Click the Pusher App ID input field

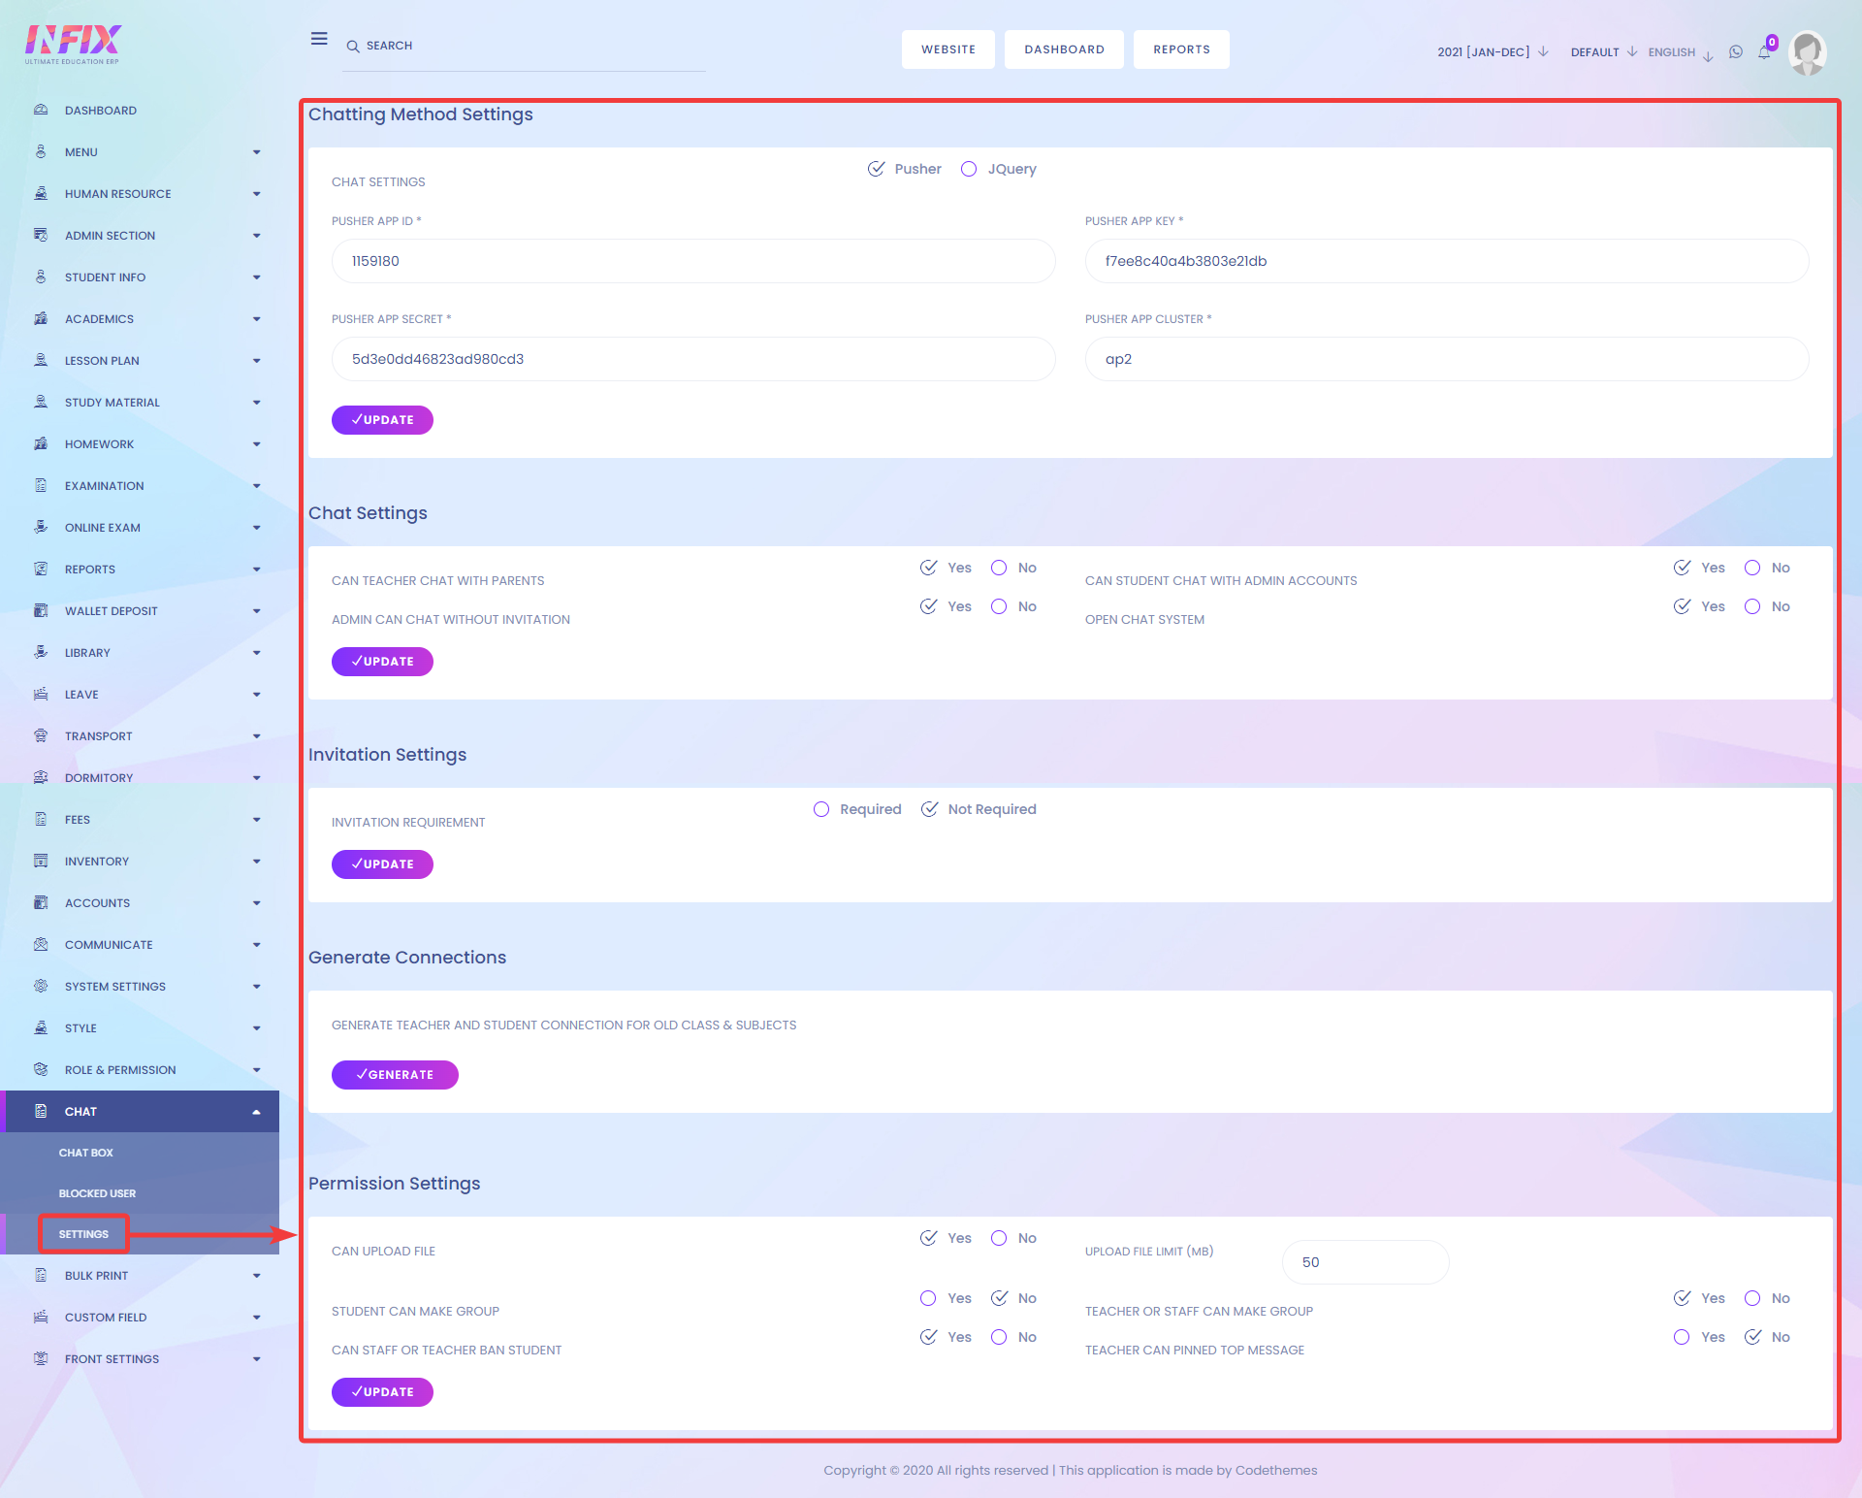pos(693,261)
